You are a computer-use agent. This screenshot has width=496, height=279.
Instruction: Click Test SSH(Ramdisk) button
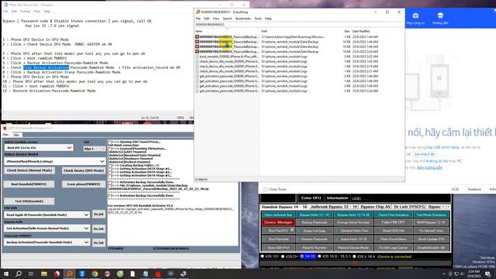click(x=29, y=201)
